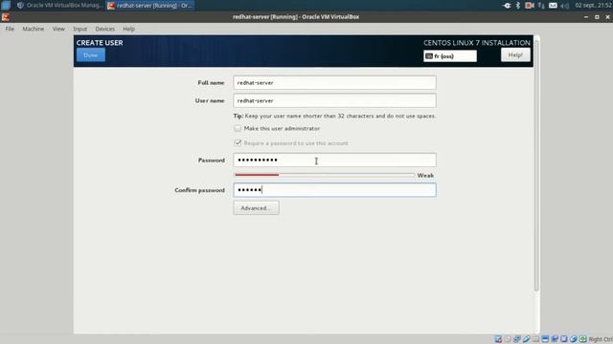613x344 pixels.
Task: Click the first tray icon, left of Bluetooth
Action: click(507, 6)
